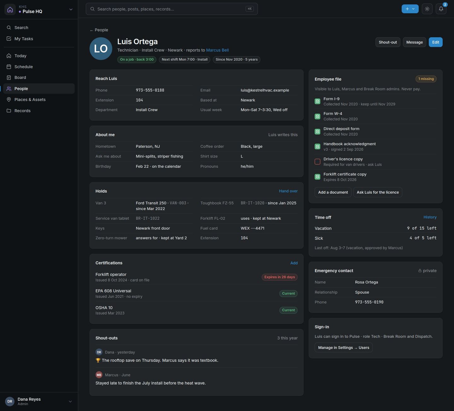
Task: Open notifications bell icon
Action: pyautogui.click(x=441, y=9)
